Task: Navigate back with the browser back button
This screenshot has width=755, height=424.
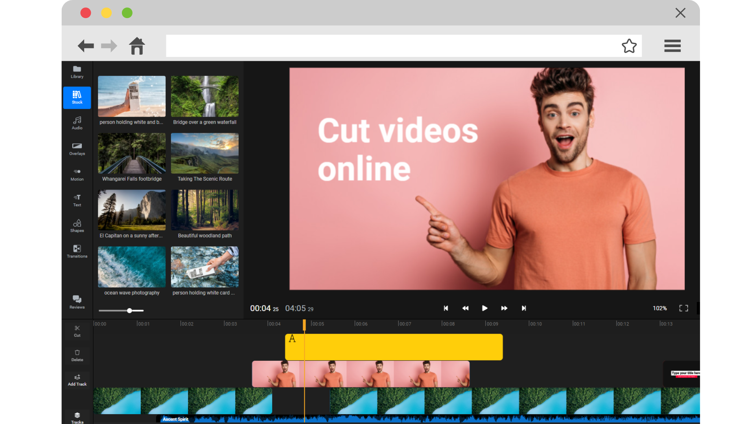Action: [86, 46]
